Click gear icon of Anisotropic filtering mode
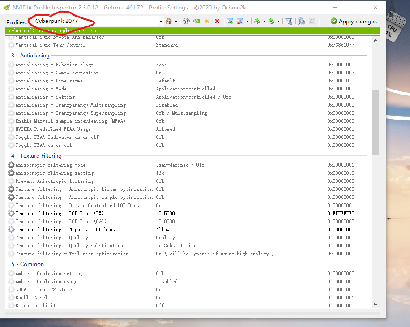This screenshot has width=410, height=327. [x=11, y=165]
